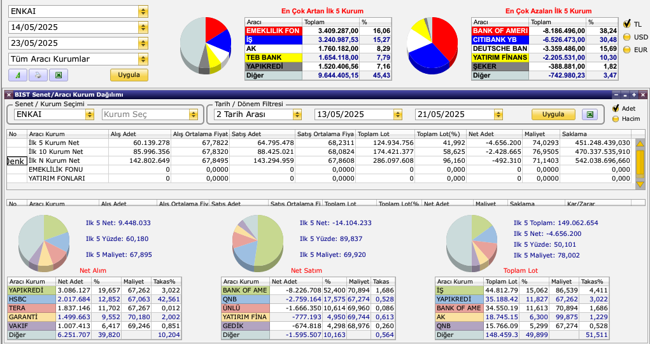This screenshot has height=344, width=650.
Task: Click ÜNLÜ in the Net Satım table
Action: pyautogui.click(x=245, y=308)
